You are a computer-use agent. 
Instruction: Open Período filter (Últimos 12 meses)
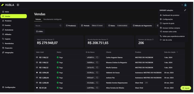92,26
